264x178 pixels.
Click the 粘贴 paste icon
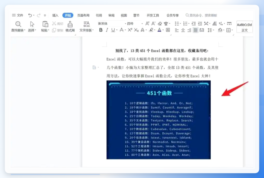tap(45, 24)
